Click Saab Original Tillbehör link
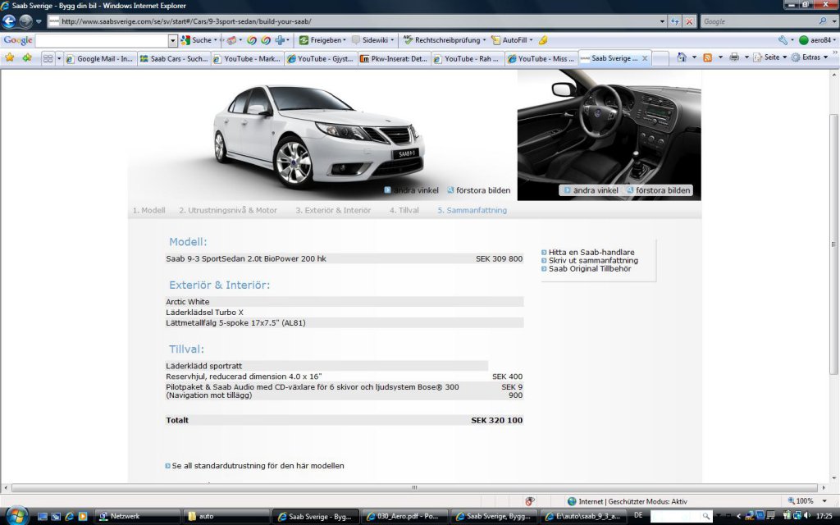 pyautogui.click(x=590, y=269)
